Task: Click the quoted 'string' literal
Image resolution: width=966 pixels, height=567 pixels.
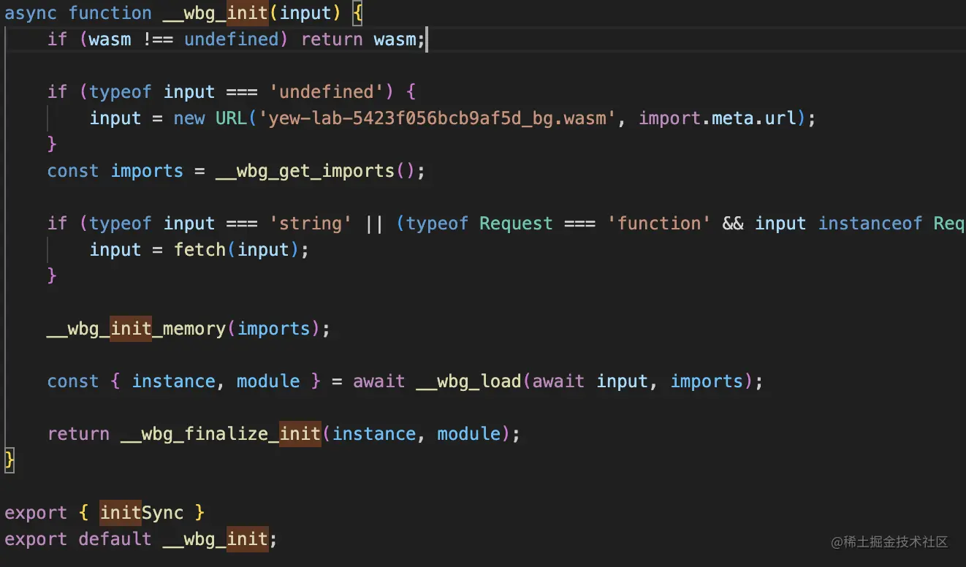Action: [311, 224]
